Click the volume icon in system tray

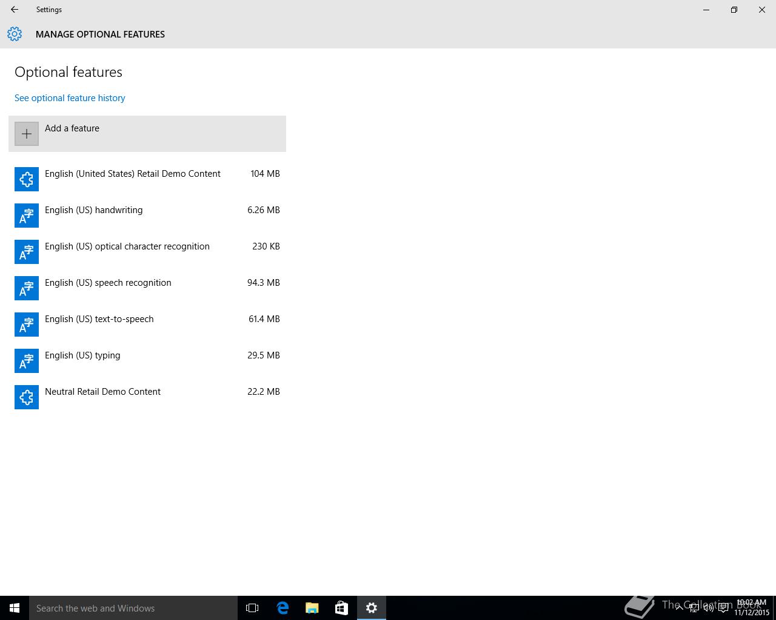coord(708,608)
